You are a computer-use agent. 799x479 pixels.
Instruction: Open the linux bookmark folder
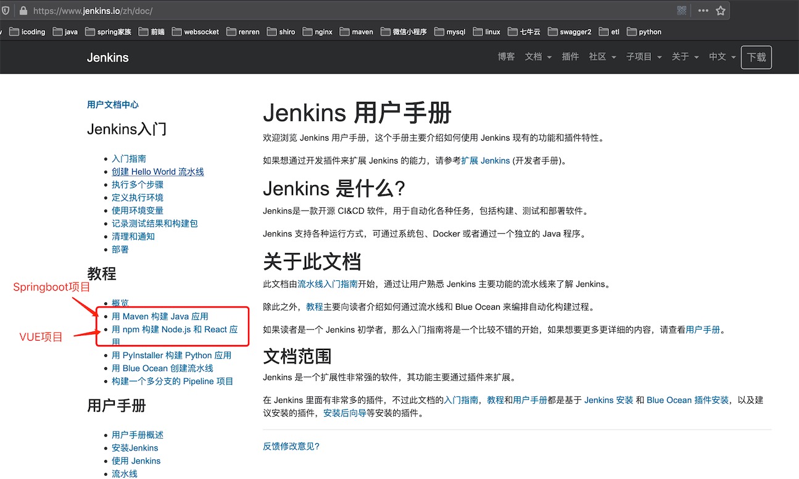pyautogui.click(x=487, y=31)
